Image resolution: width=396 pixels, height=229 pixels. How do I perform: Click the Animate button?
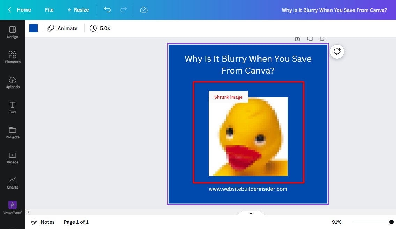coord(63,28)
